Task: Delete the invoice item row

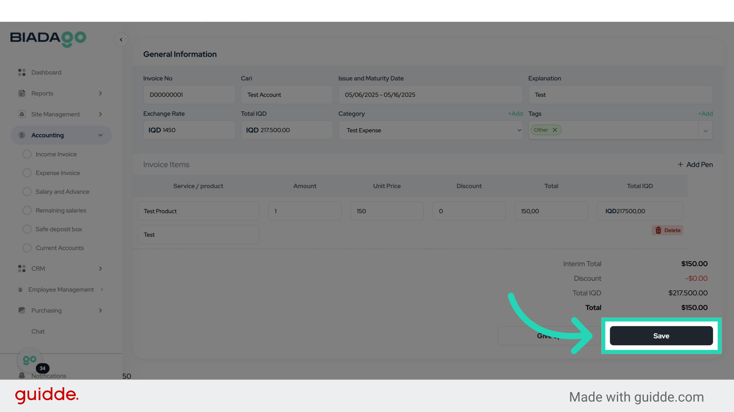Action: click(x=667, y=230)
